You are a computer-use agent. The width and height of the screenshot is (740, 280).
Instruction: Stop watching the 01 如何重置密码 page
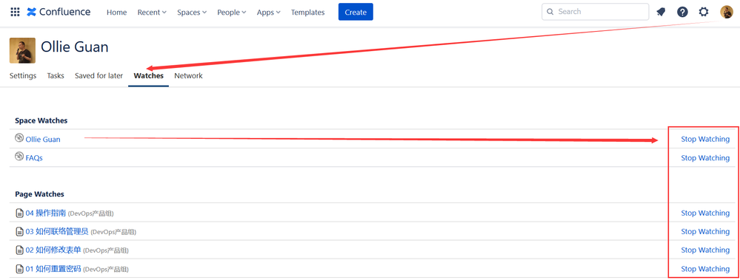(705, 269)
